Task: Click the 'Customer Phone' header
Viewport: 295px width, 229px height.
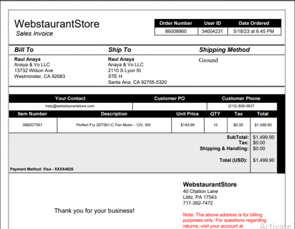Action: pyautogui.click(x=241, y=99)
